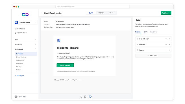This screenshot has height=104, width=185.
Task: Click the browser URL address bar
Action: click(x=92, y=6)
